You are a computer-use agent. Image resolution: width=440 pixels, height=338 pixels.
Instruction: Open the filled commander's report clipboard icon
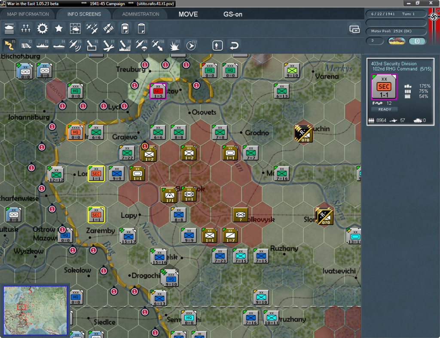(x=125, y=28)
